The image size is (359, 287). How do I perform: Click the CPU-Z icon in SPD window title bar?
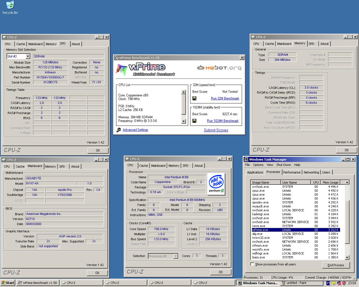[4, 37]
